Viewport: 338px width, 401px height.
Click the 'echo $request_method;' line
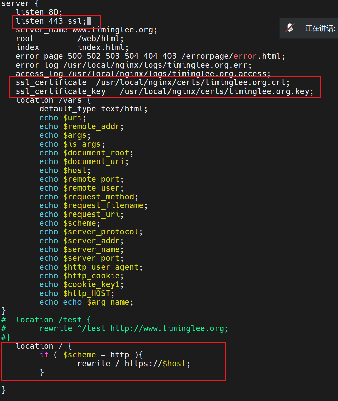coord(89,197)
